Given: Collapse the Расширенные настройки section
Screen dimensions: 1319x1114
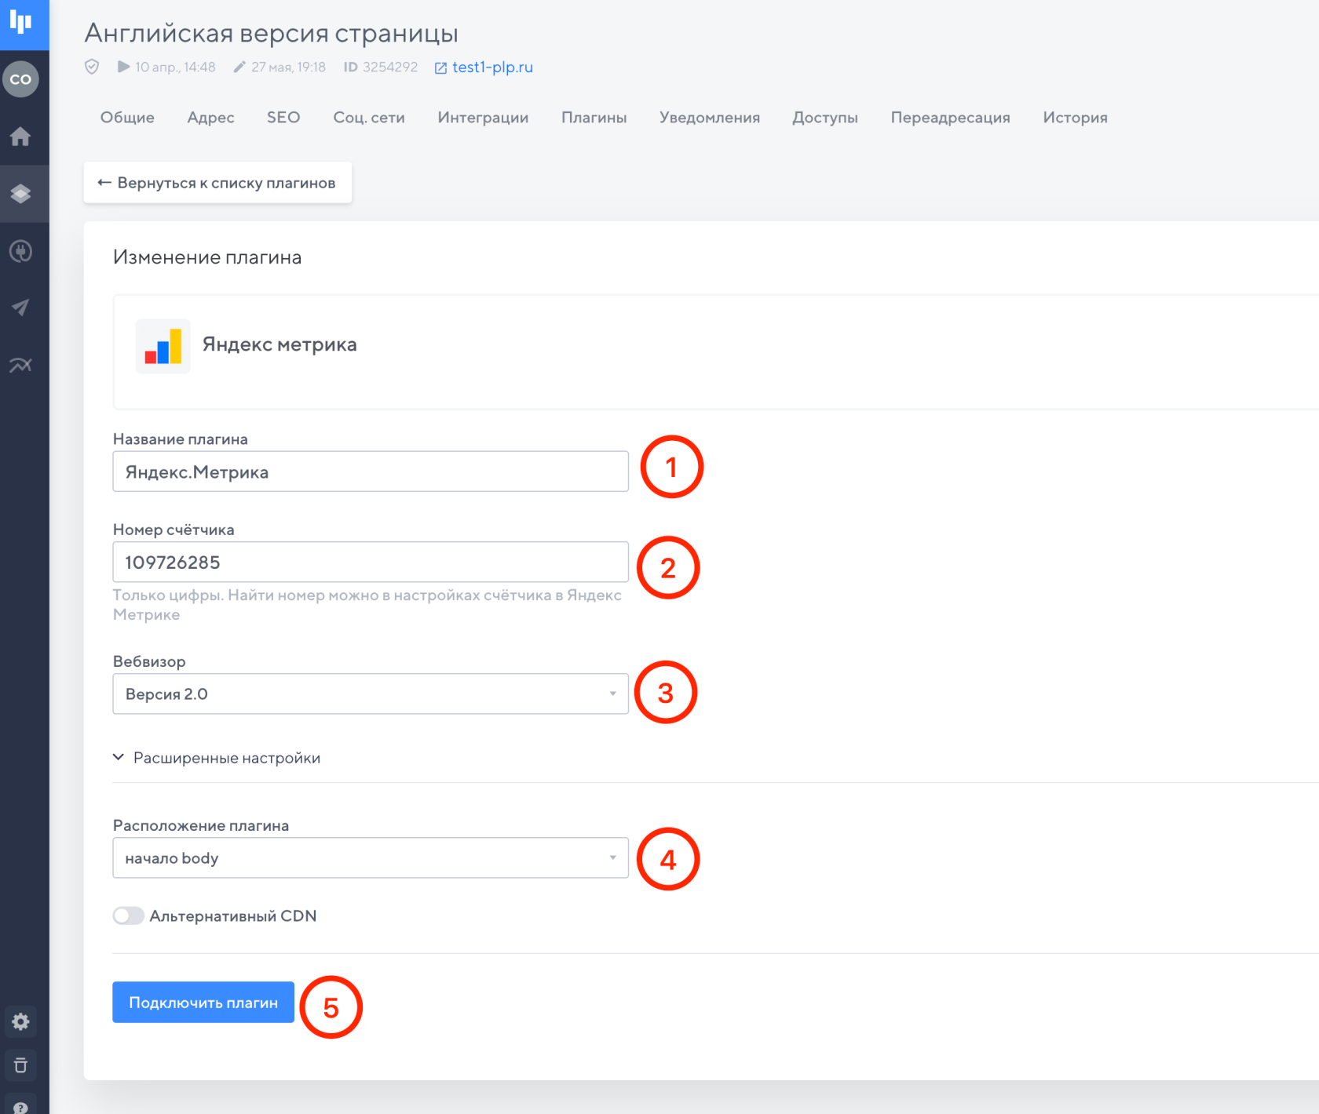Looking at the screenshot, I should coord(217,758).
